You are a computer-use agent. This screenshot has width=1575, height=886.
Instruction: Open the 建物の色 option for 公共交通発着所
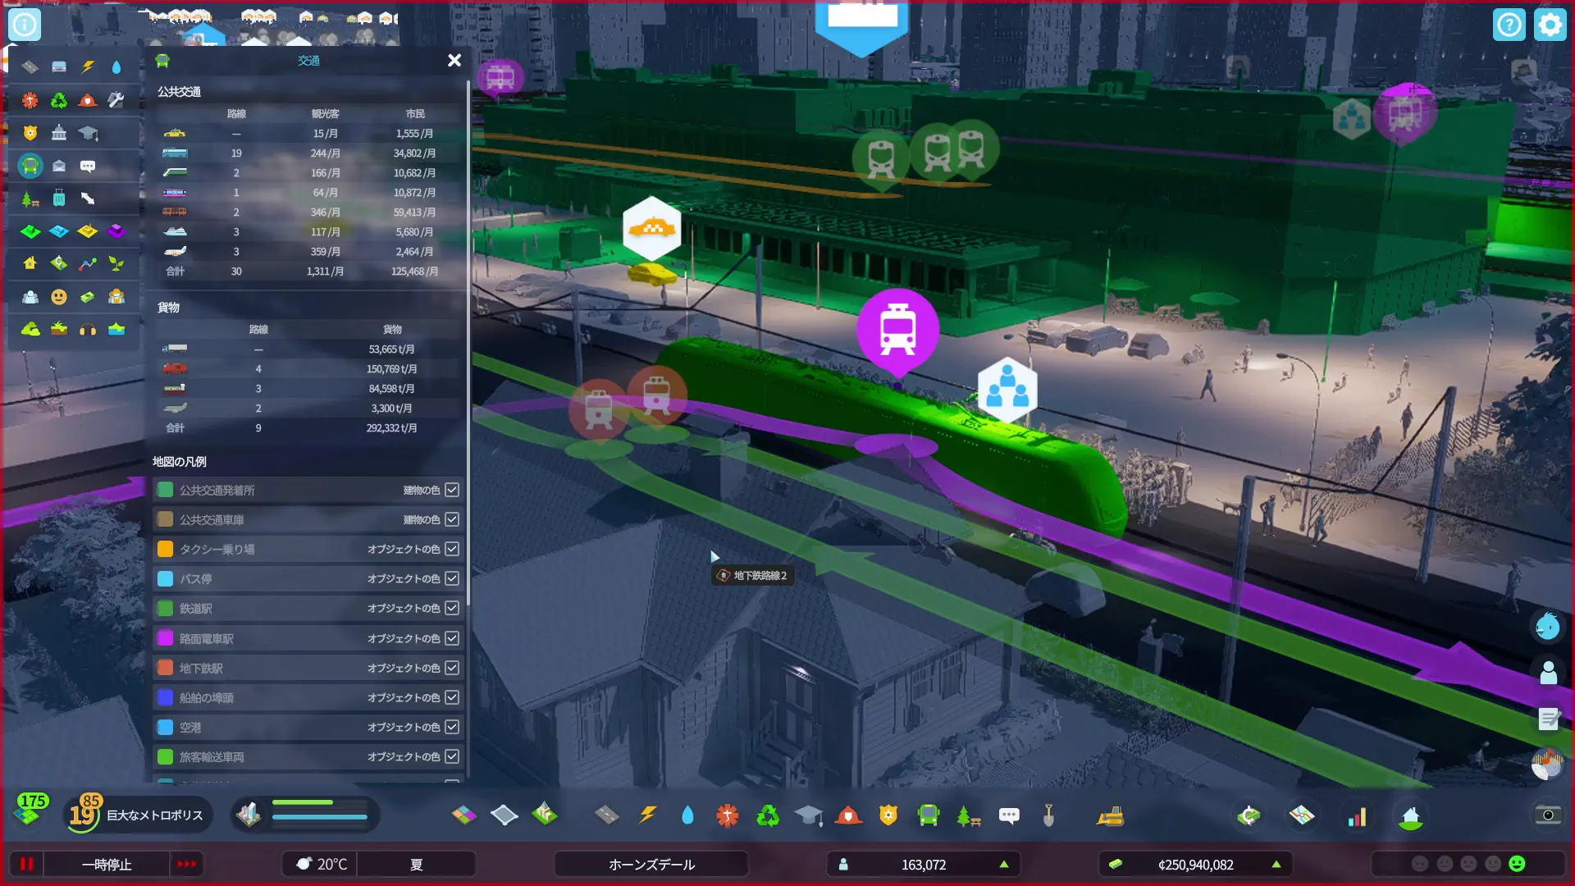[421, 490]
